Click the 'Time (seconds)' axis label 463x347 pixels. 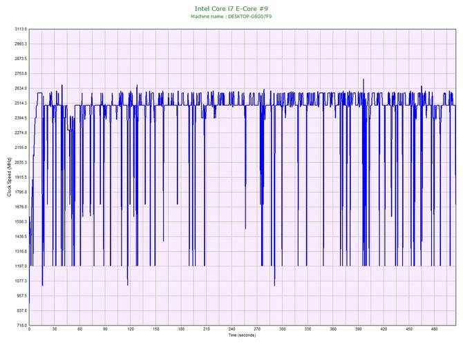pyautogui.click(x=242, y=335)
